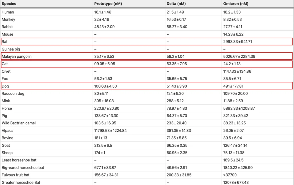Select the Human species cell

click(x=8, y=12)
